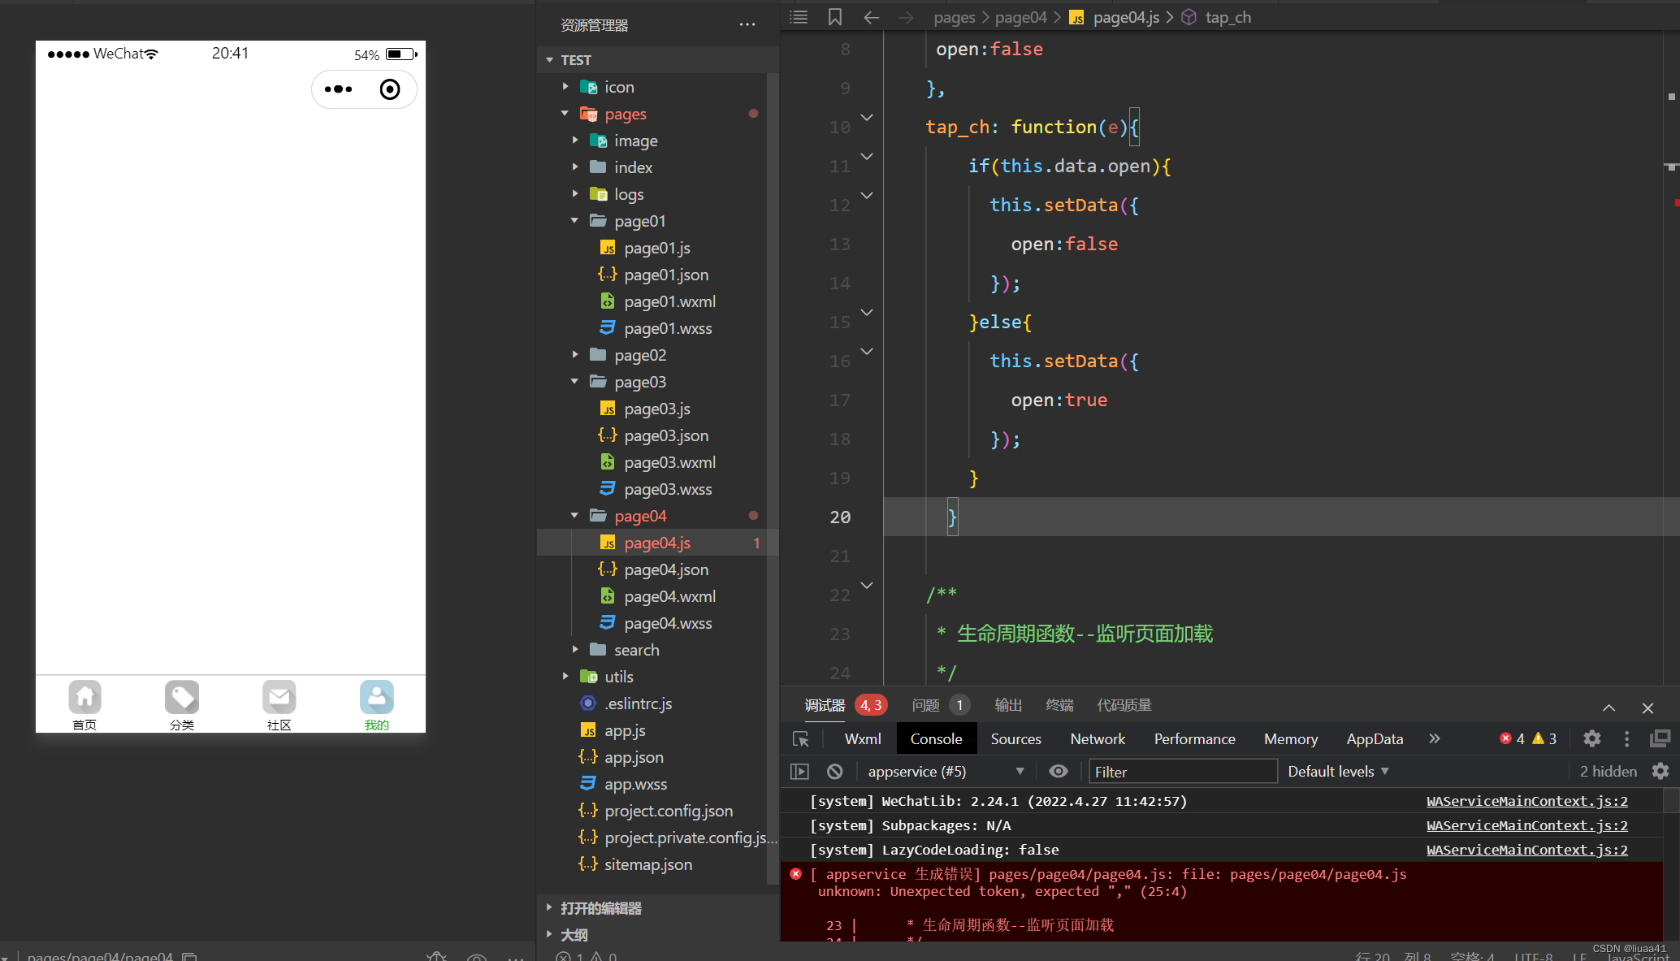Expand the index folder
This screenshot has width=1680, height=961.
pos(575,167)
